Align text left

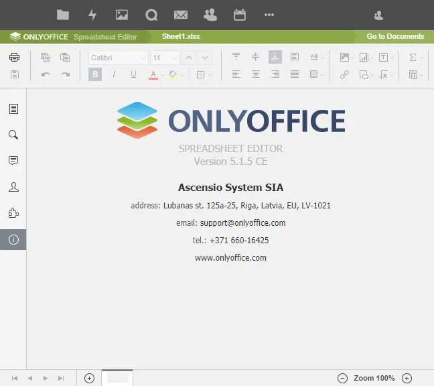[x=236, y=74]
